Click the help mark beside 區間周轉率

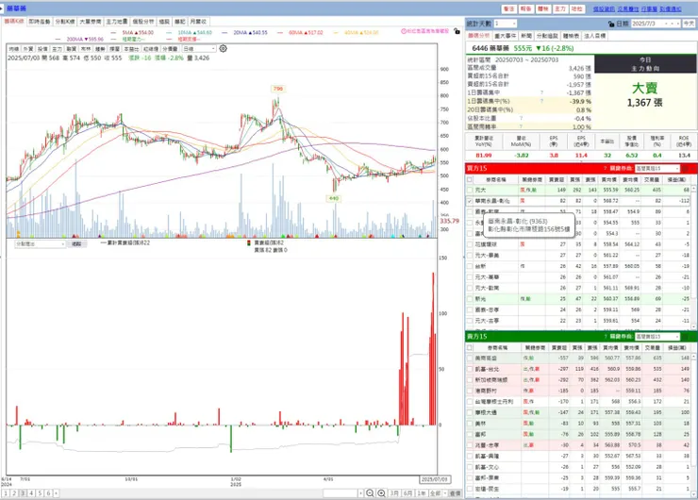tap(521, 126)
